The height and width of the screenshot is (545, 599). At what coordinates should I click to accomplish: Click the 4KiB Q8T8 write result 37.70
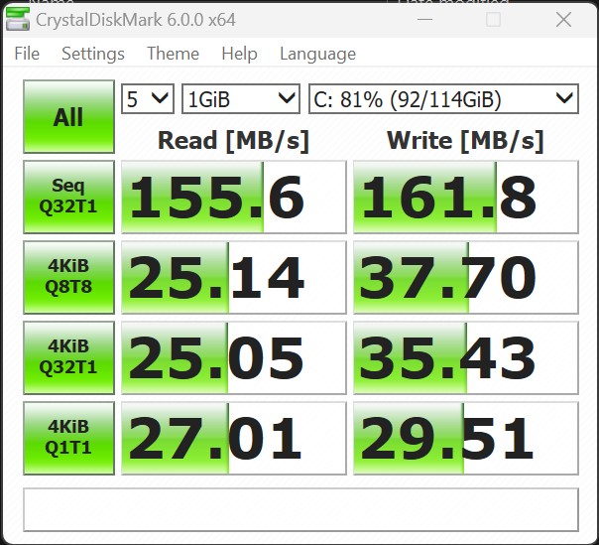466,277
